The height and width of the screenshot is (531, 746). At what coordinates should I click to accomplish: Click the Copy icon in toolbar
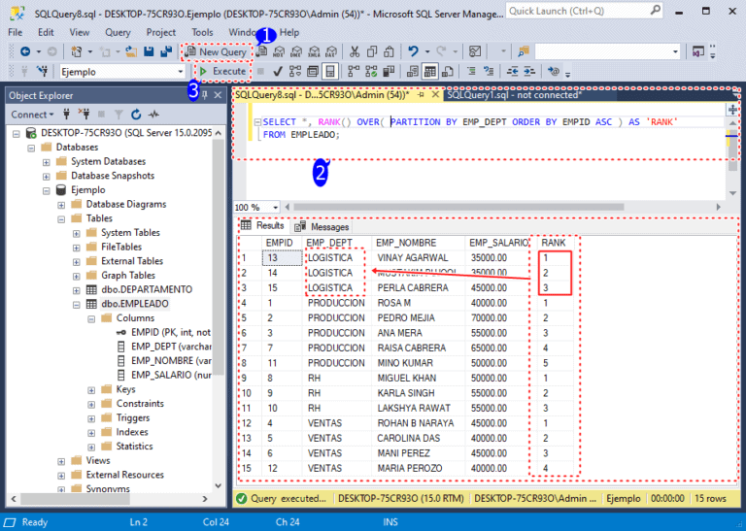point(372,51)
